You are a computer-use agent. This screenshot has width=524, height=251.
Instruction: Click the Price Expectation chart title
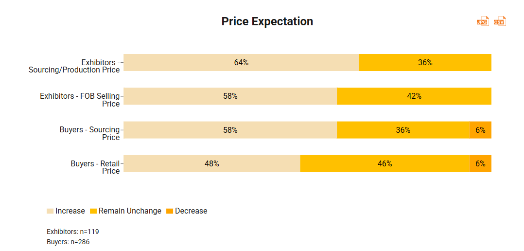point(267,21)
